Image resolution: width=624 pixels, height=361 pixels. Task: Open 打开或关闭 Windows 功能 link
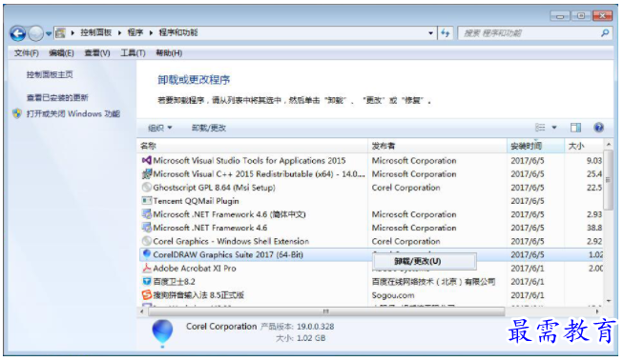pos(73,114)
